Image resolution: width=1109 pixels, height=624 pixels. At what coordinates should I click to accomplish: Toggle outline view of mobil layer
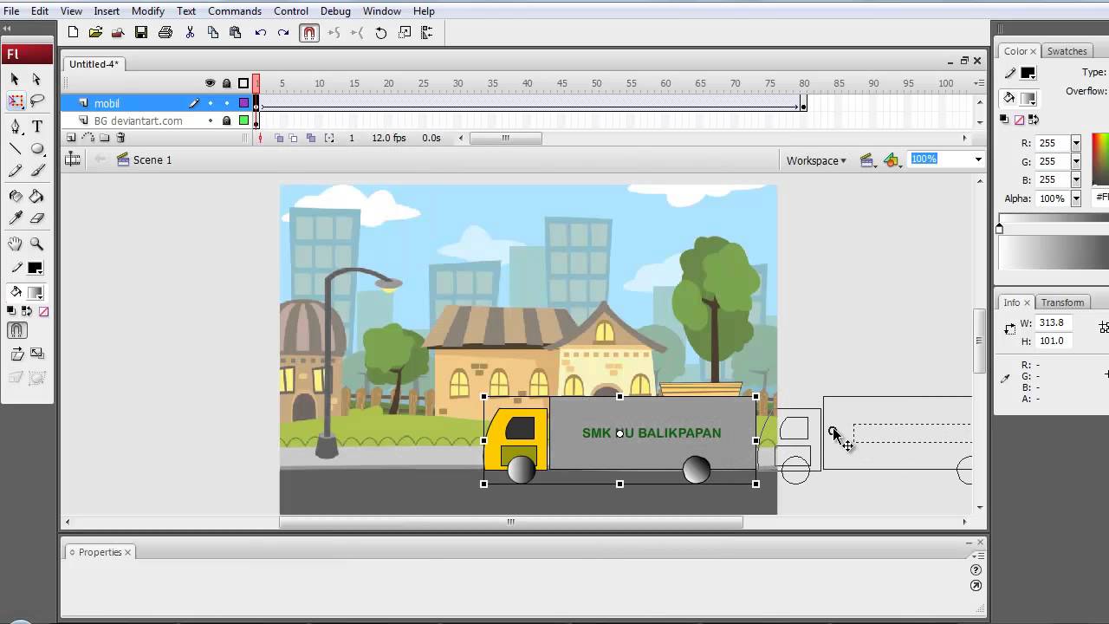click(243, 103)
